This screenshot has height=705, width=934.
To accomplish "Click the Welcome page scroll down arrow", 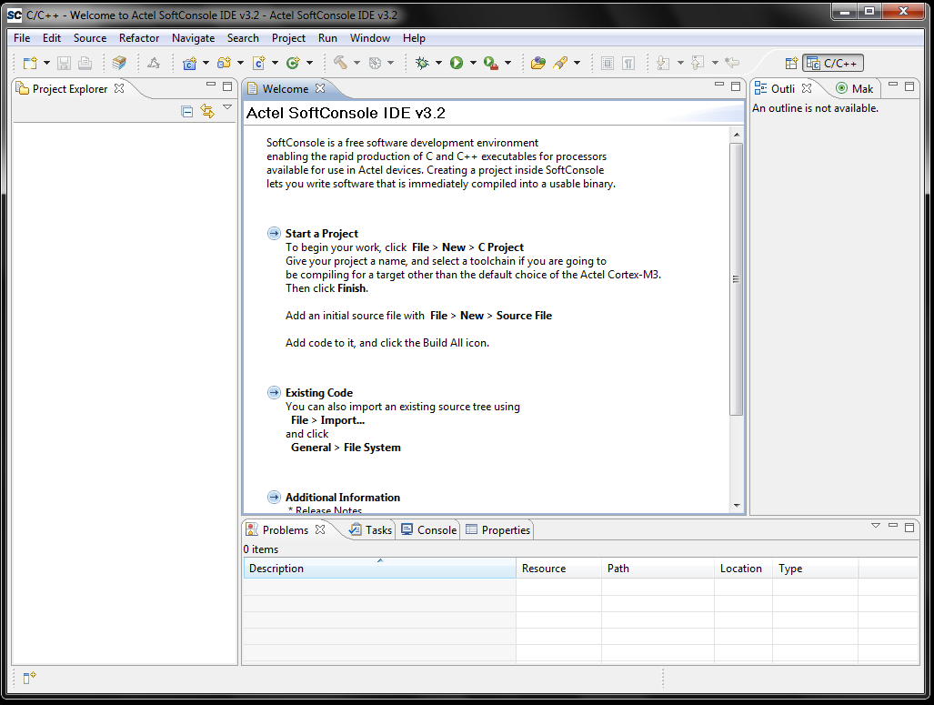I will pos(737,506).
